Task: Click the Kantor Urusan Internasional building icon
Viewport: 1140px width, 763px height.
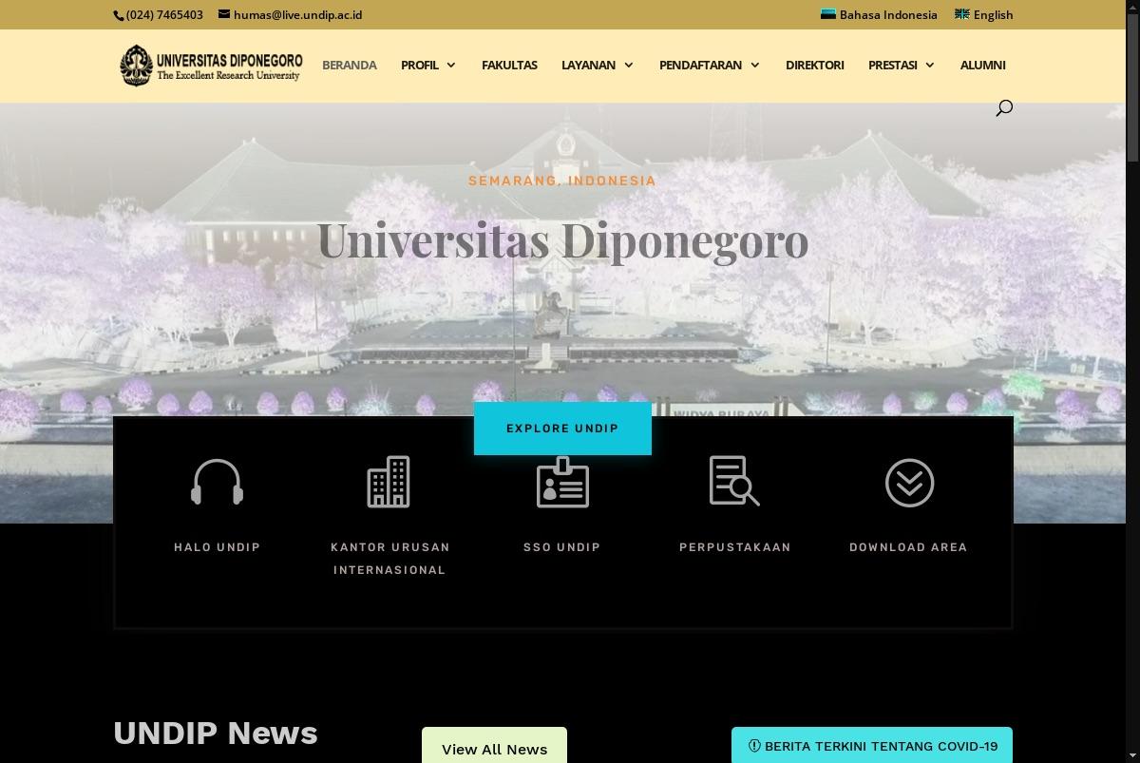Action: (x=389, y=482)
